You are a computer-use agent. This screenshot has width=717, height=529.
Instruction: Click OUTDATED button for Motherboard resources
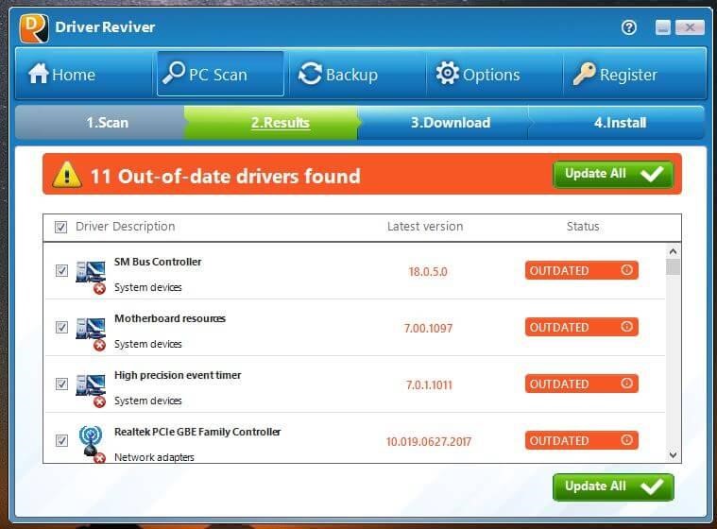tap(581, 327)
